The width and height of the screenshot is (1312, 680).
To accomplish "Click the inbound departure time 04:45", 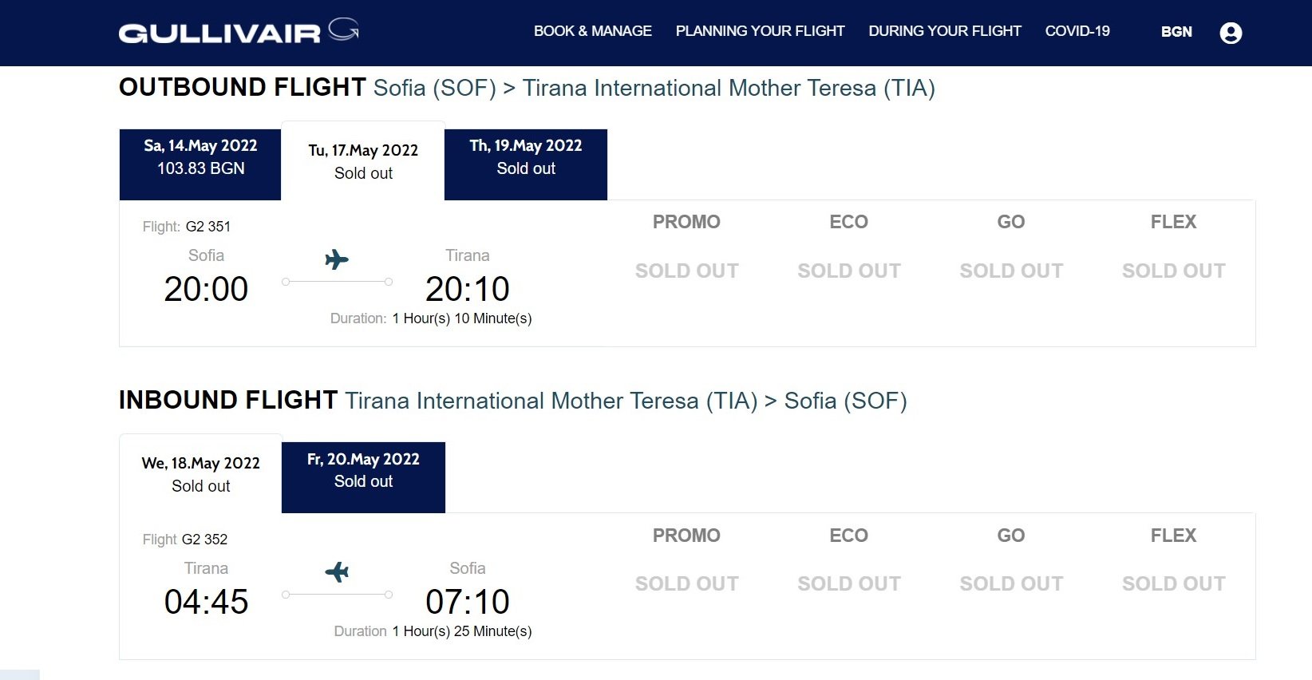I will 206,602.
